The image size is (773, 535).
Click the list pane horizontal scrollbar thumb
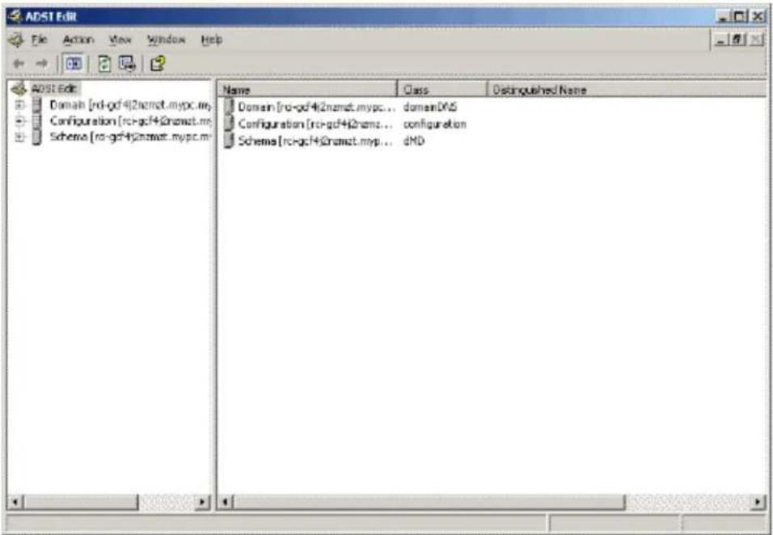point(429,503)
